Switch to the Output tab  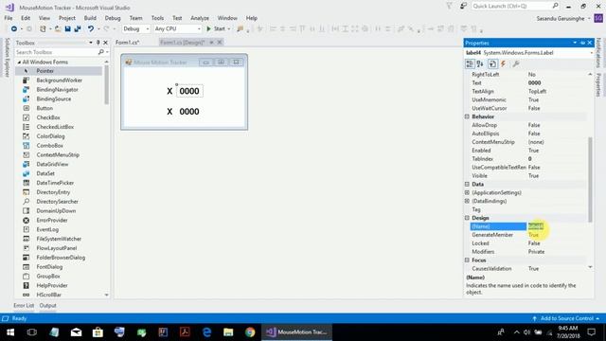coord(47,305)
